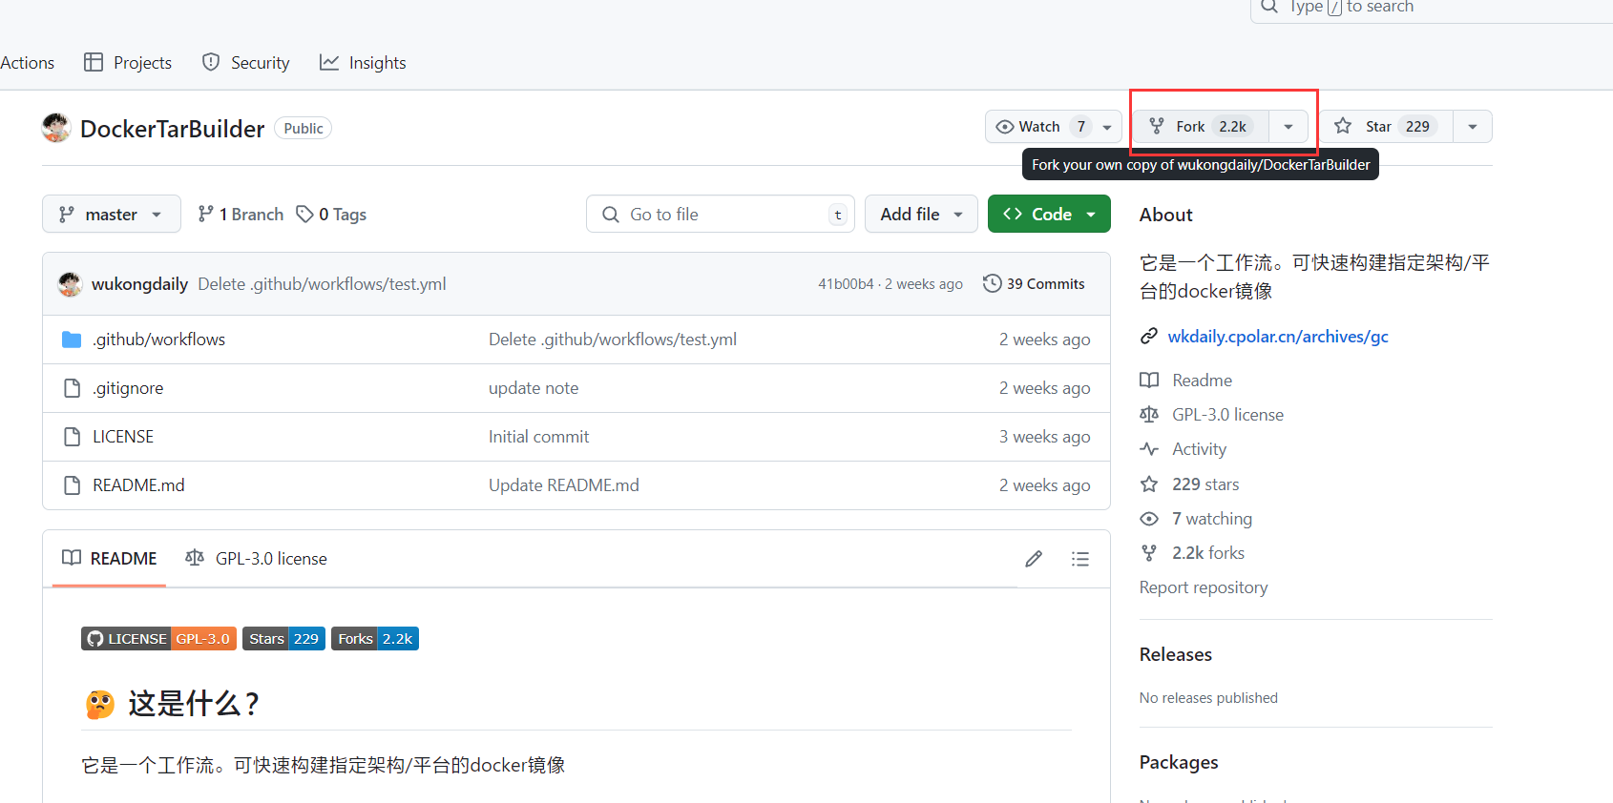Click the LICENSE GPL-3.0 badge
Viewport: 1613px width, 803px height.
158,639
